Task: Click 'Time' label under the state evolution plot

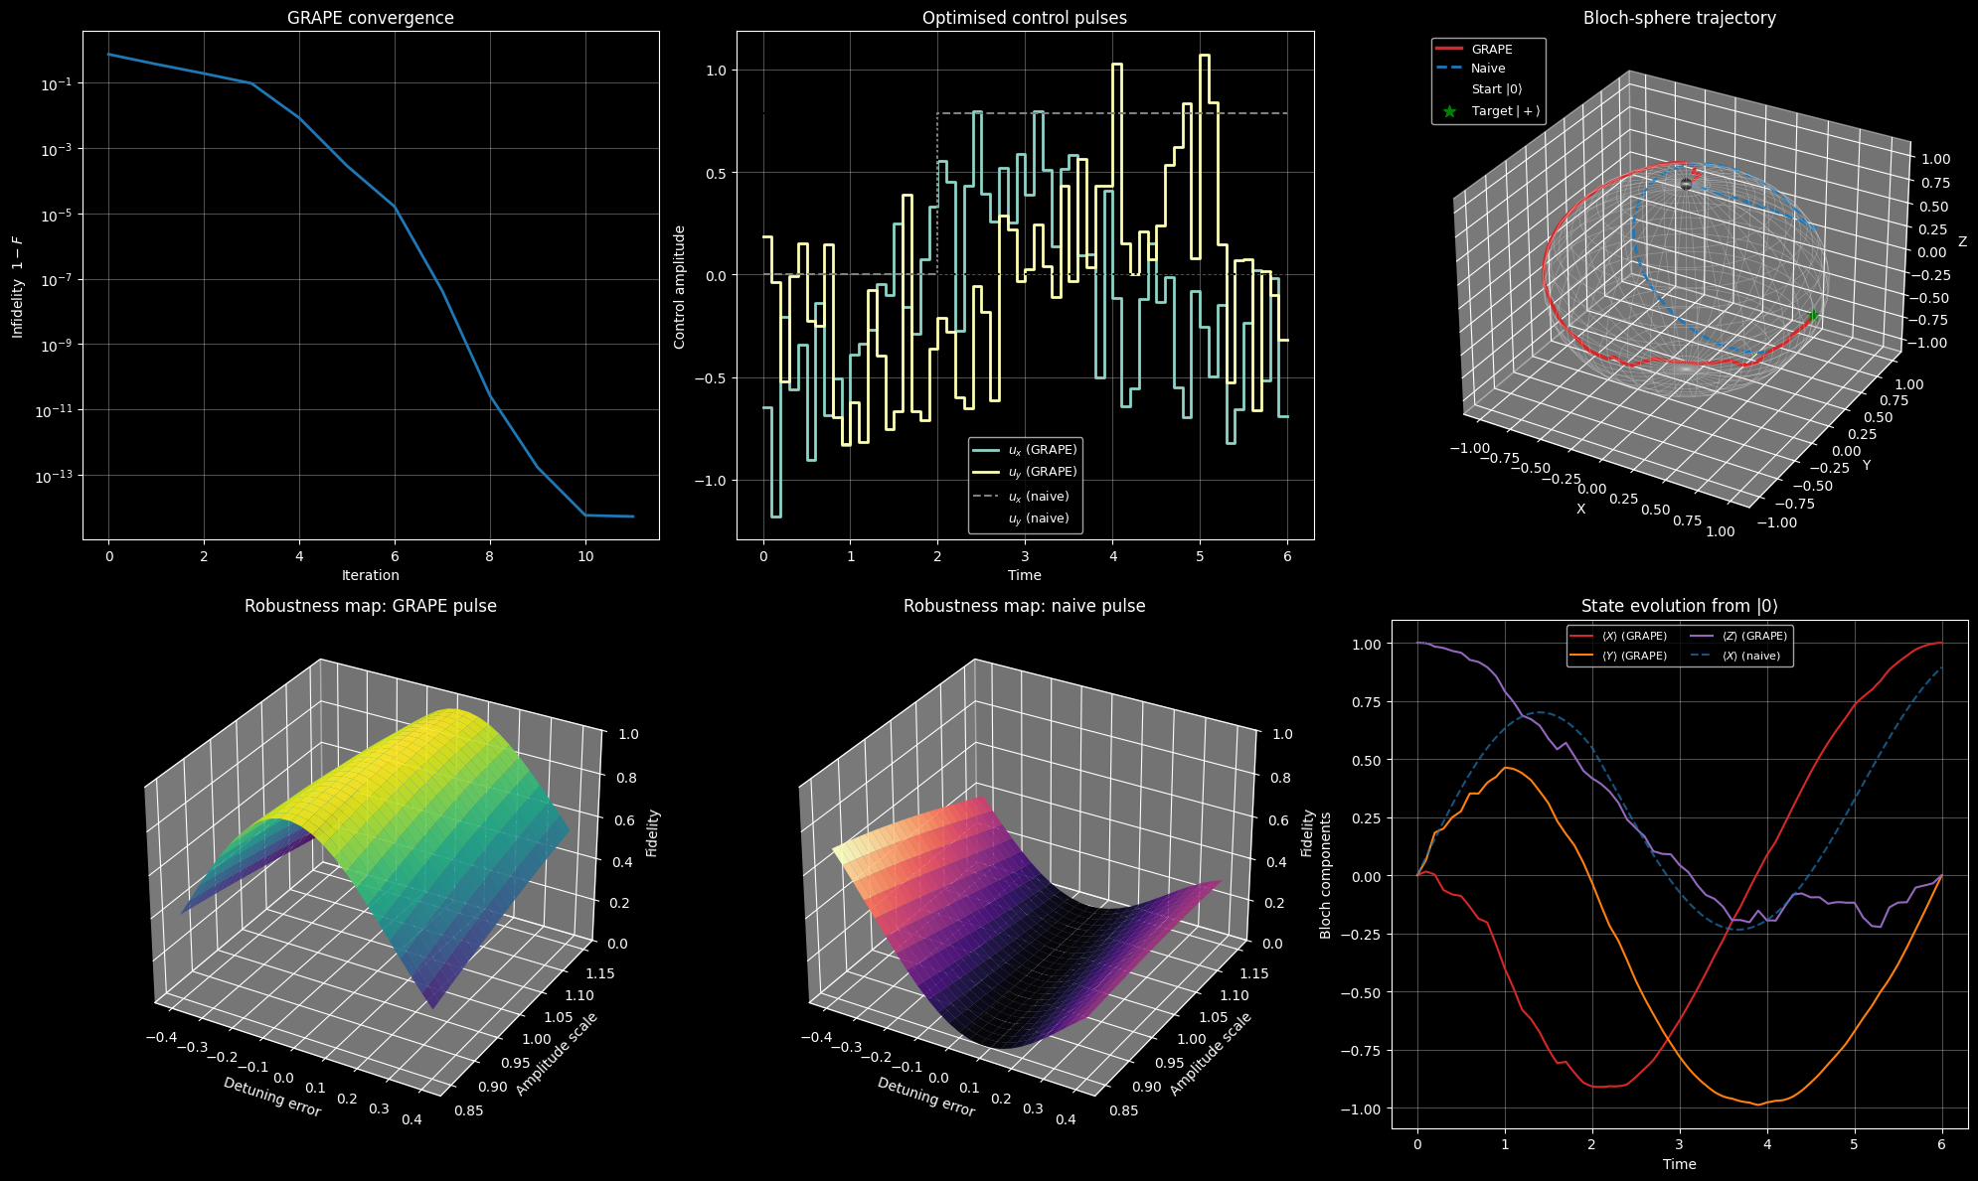Action: pos(1680,1163)
